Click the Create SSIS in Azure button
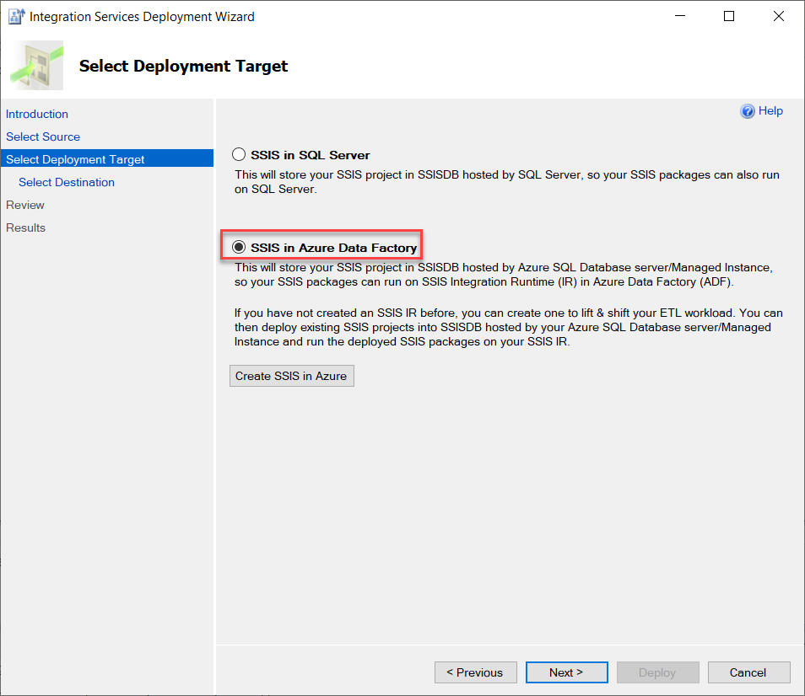Viewport: 805px width, 696px height. point(291,376)
